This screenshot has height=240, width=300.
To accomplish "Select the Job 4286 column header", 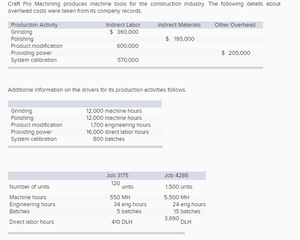I will [x=176, y=176].
